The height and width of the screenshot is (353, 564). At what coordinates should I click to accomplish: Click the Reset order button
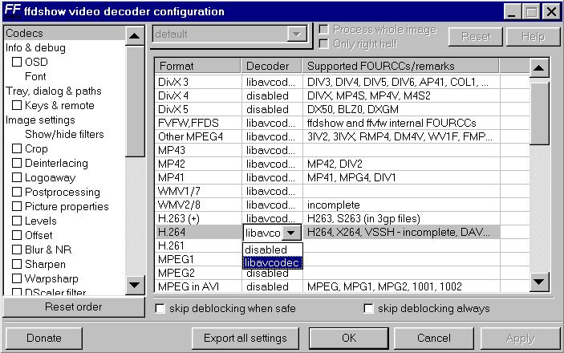[x=73, y=306]
